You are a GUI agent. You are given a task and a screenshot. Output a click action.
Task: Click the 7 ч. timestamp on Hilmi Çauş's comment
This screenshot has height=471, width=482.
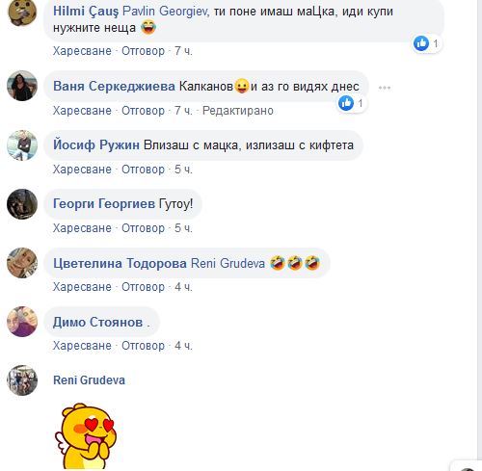[183, 51]
